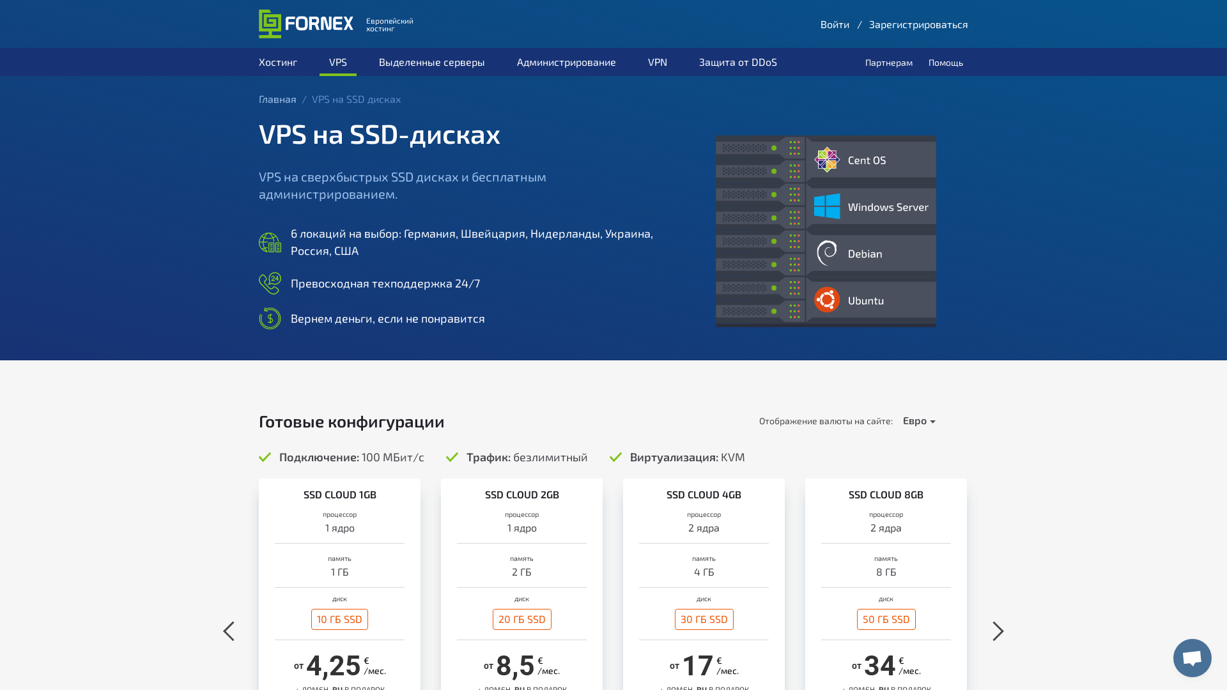
Task: Click the SSD CLOUD 1GB plan title
Action: pyautogui.click(x=340, y=494)
